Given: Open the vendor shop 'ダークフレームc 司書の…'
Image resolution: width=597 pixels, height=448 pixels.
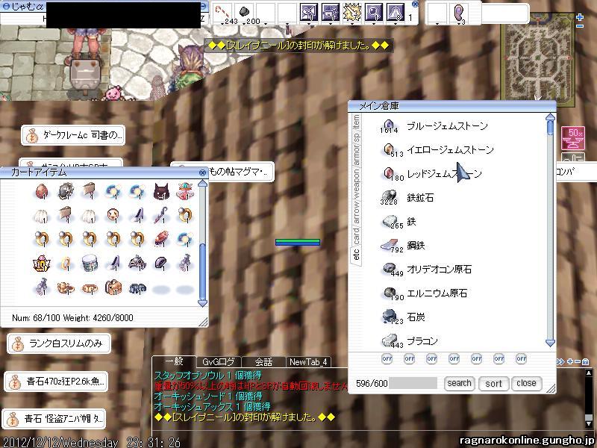Looking at the screenshot, I should [73, 135].
